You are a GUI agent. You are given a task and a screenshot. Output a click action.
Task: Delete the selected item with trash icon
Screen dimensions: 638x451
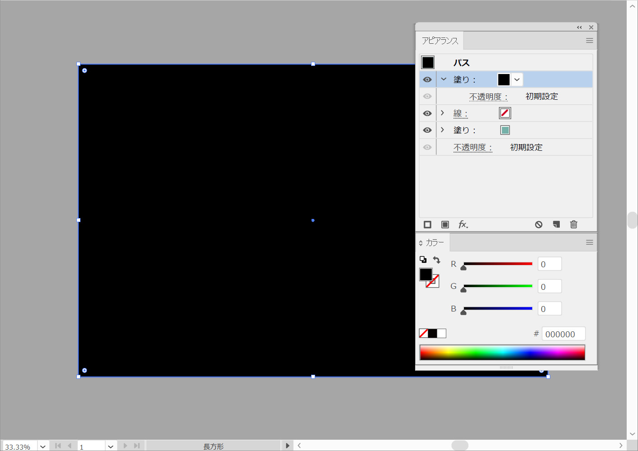pos(573,224)
